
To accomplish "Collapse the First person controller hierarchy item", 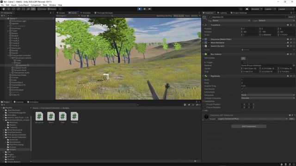I will pyautogui.click(x=8, y=55).
